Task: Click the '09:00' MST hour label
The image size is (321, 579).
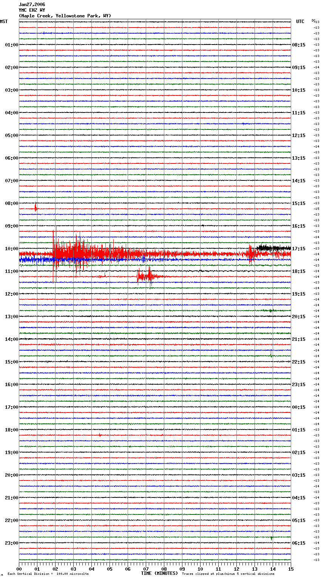Action: [12, 226]
